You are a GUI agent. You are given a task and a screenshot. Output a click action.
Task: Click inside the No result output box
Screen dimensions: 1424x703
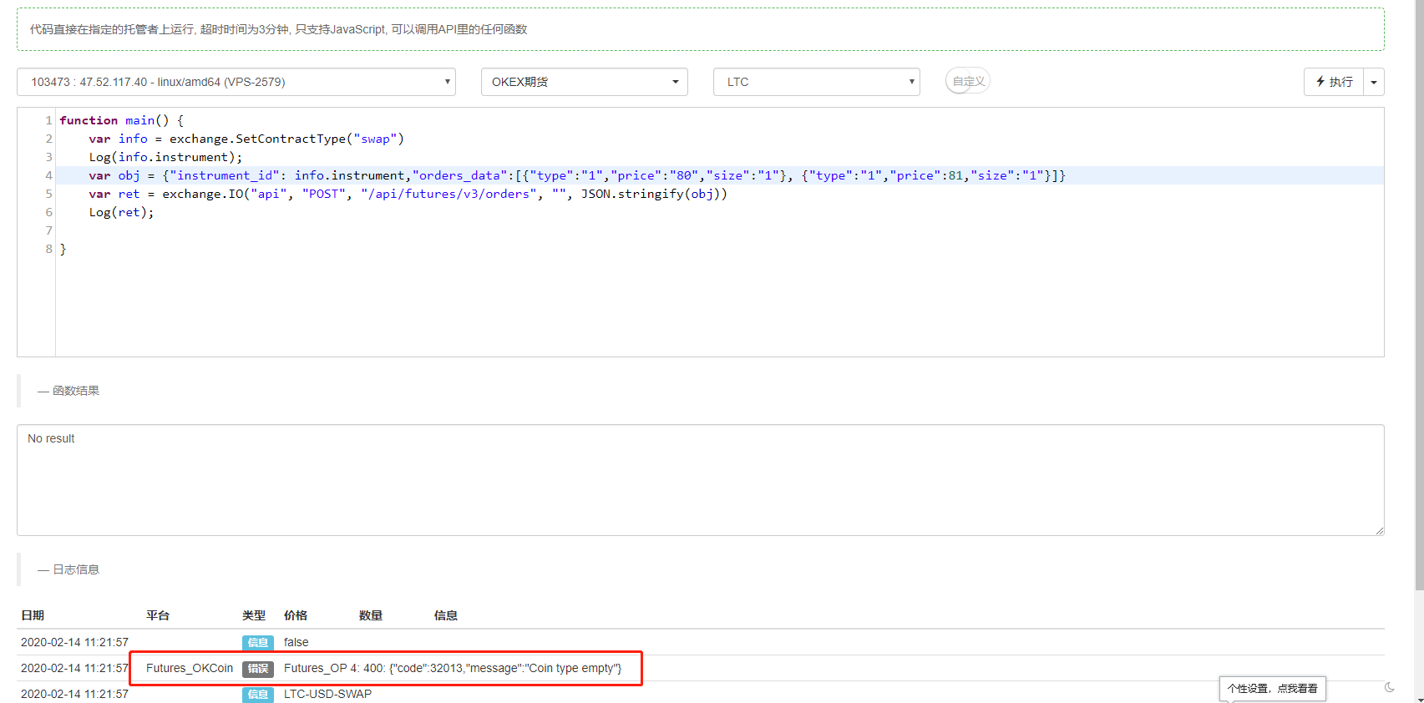[x=700, y=480]
